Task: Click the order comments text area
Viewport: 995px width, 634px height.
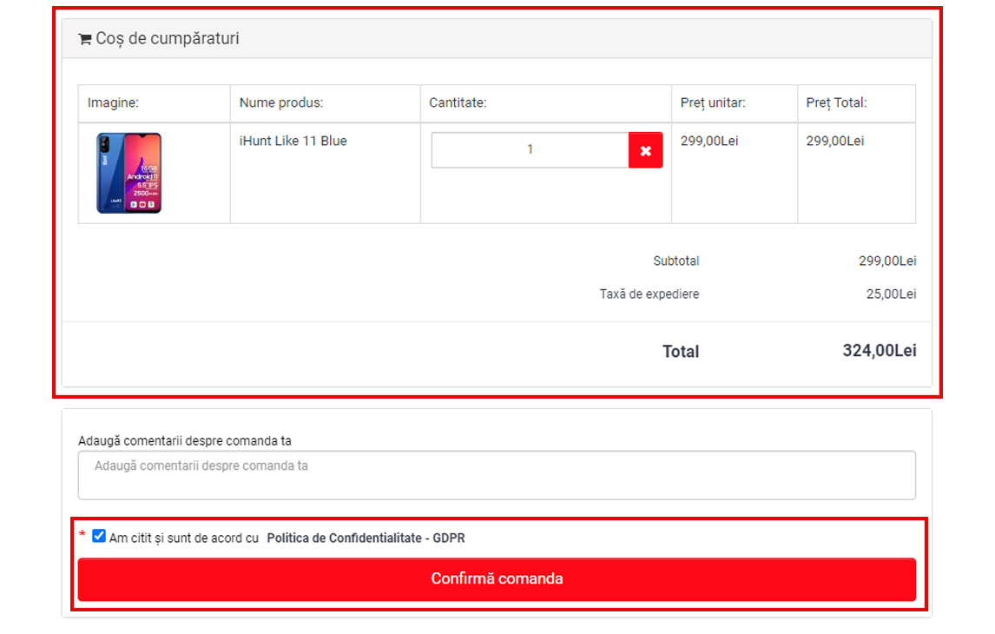Action: tap(497, 475)
